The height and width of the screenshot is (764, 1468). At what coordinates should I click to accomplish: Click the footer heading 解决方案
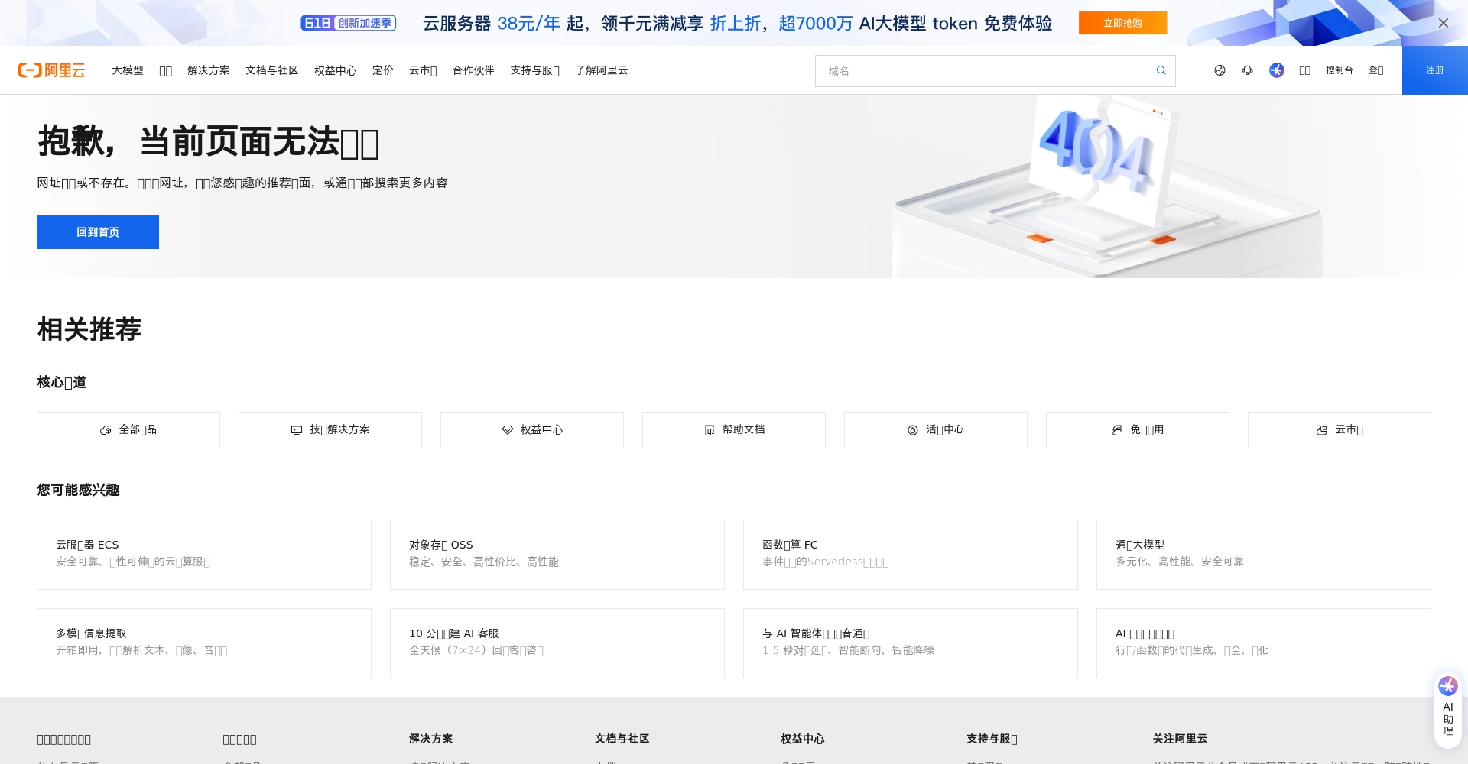click(430, 739)
